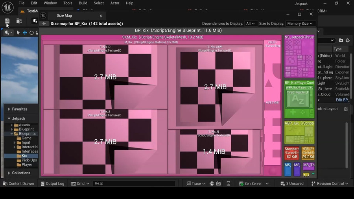This screenshot has width=354, height=199.
Task: Click the BP_KixPlayerCont size map tile
Action: pos(299,99)
